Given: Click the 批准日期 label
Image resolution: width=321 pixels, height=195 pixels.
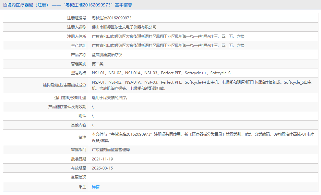Looking at the screenshot, I should [x=78, y=159].
